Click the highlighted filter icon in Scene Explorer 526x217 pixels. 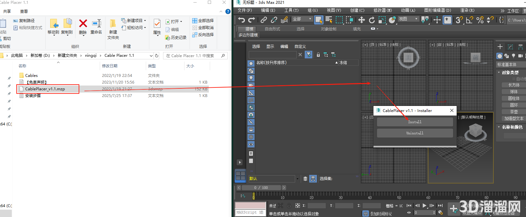click(309, 55)
